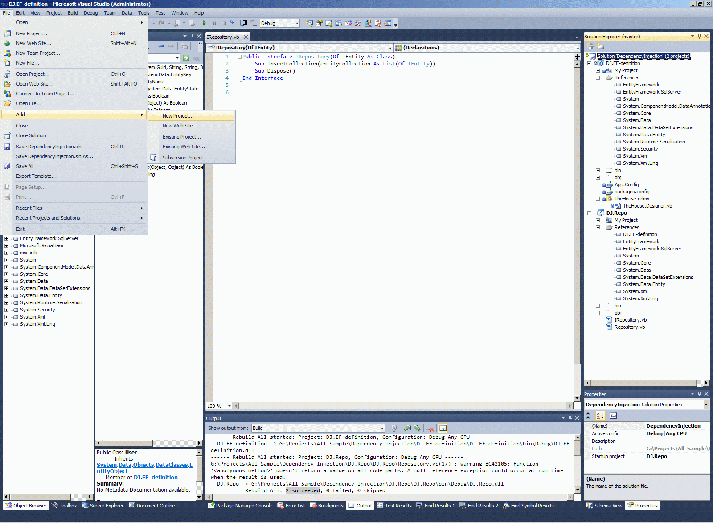The width and height of the screenshot is (713, 523).
Task: Click the Package Manager Console tab icon
Action: [x=211, y=506]
